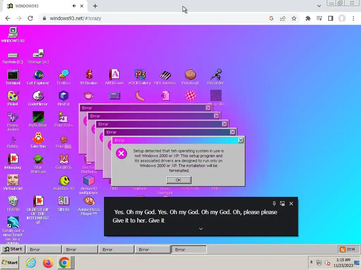Open Poney Jockey icon
This screenshot has width=361, height=270.
pos(13,121)
